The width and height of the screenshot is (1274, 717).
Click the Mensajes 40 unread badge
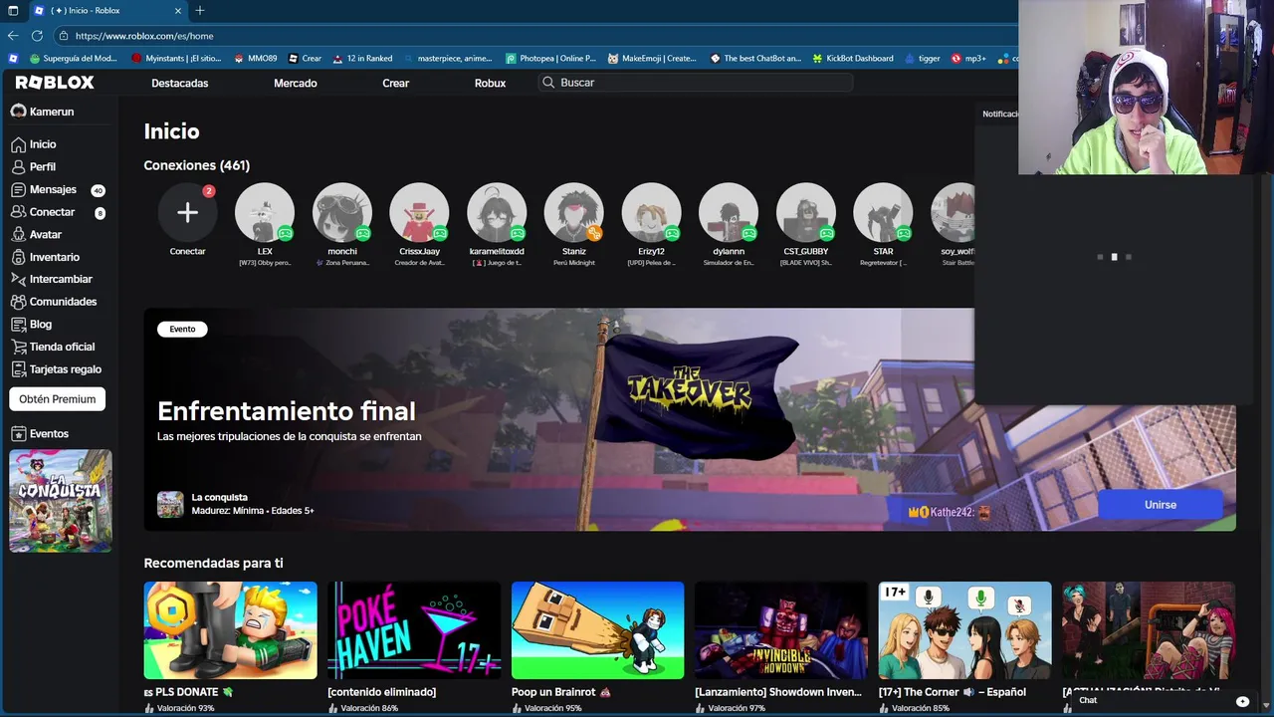[98, 190]
